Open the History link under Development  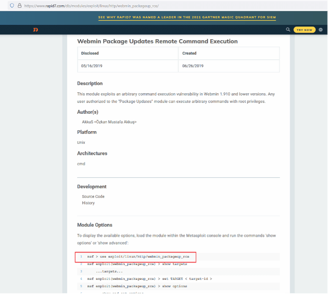[88, 203]
